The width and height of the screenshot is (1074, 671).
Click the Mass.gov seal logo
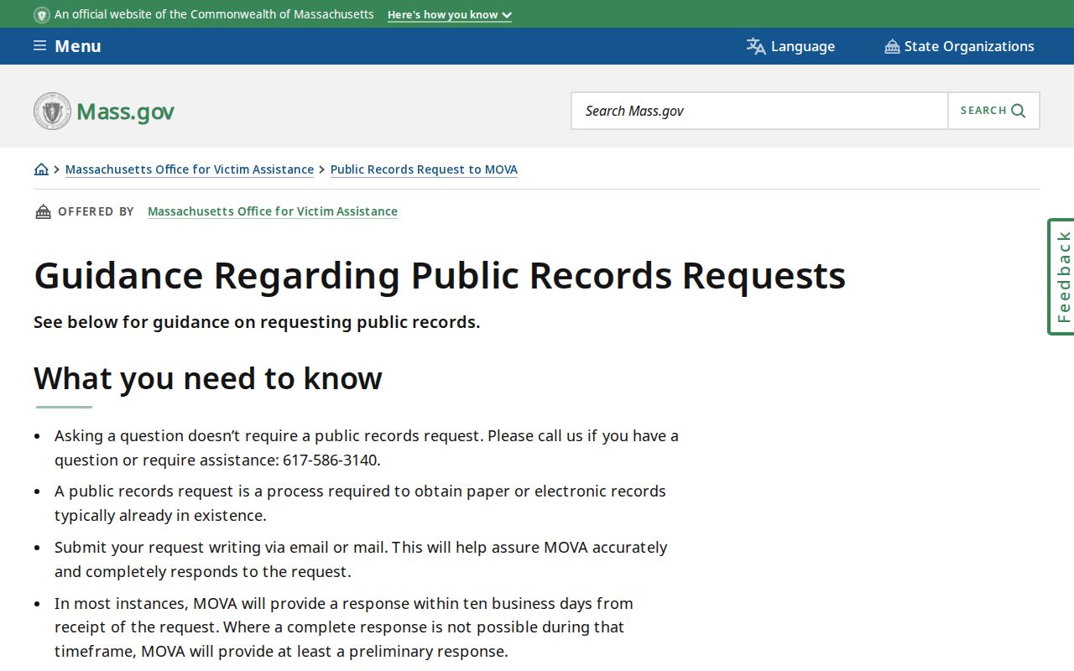[x=52, y=111]
